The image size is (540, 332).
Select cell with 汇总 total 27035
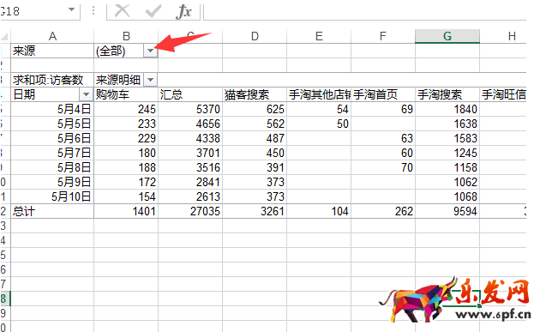coord(190,211)
